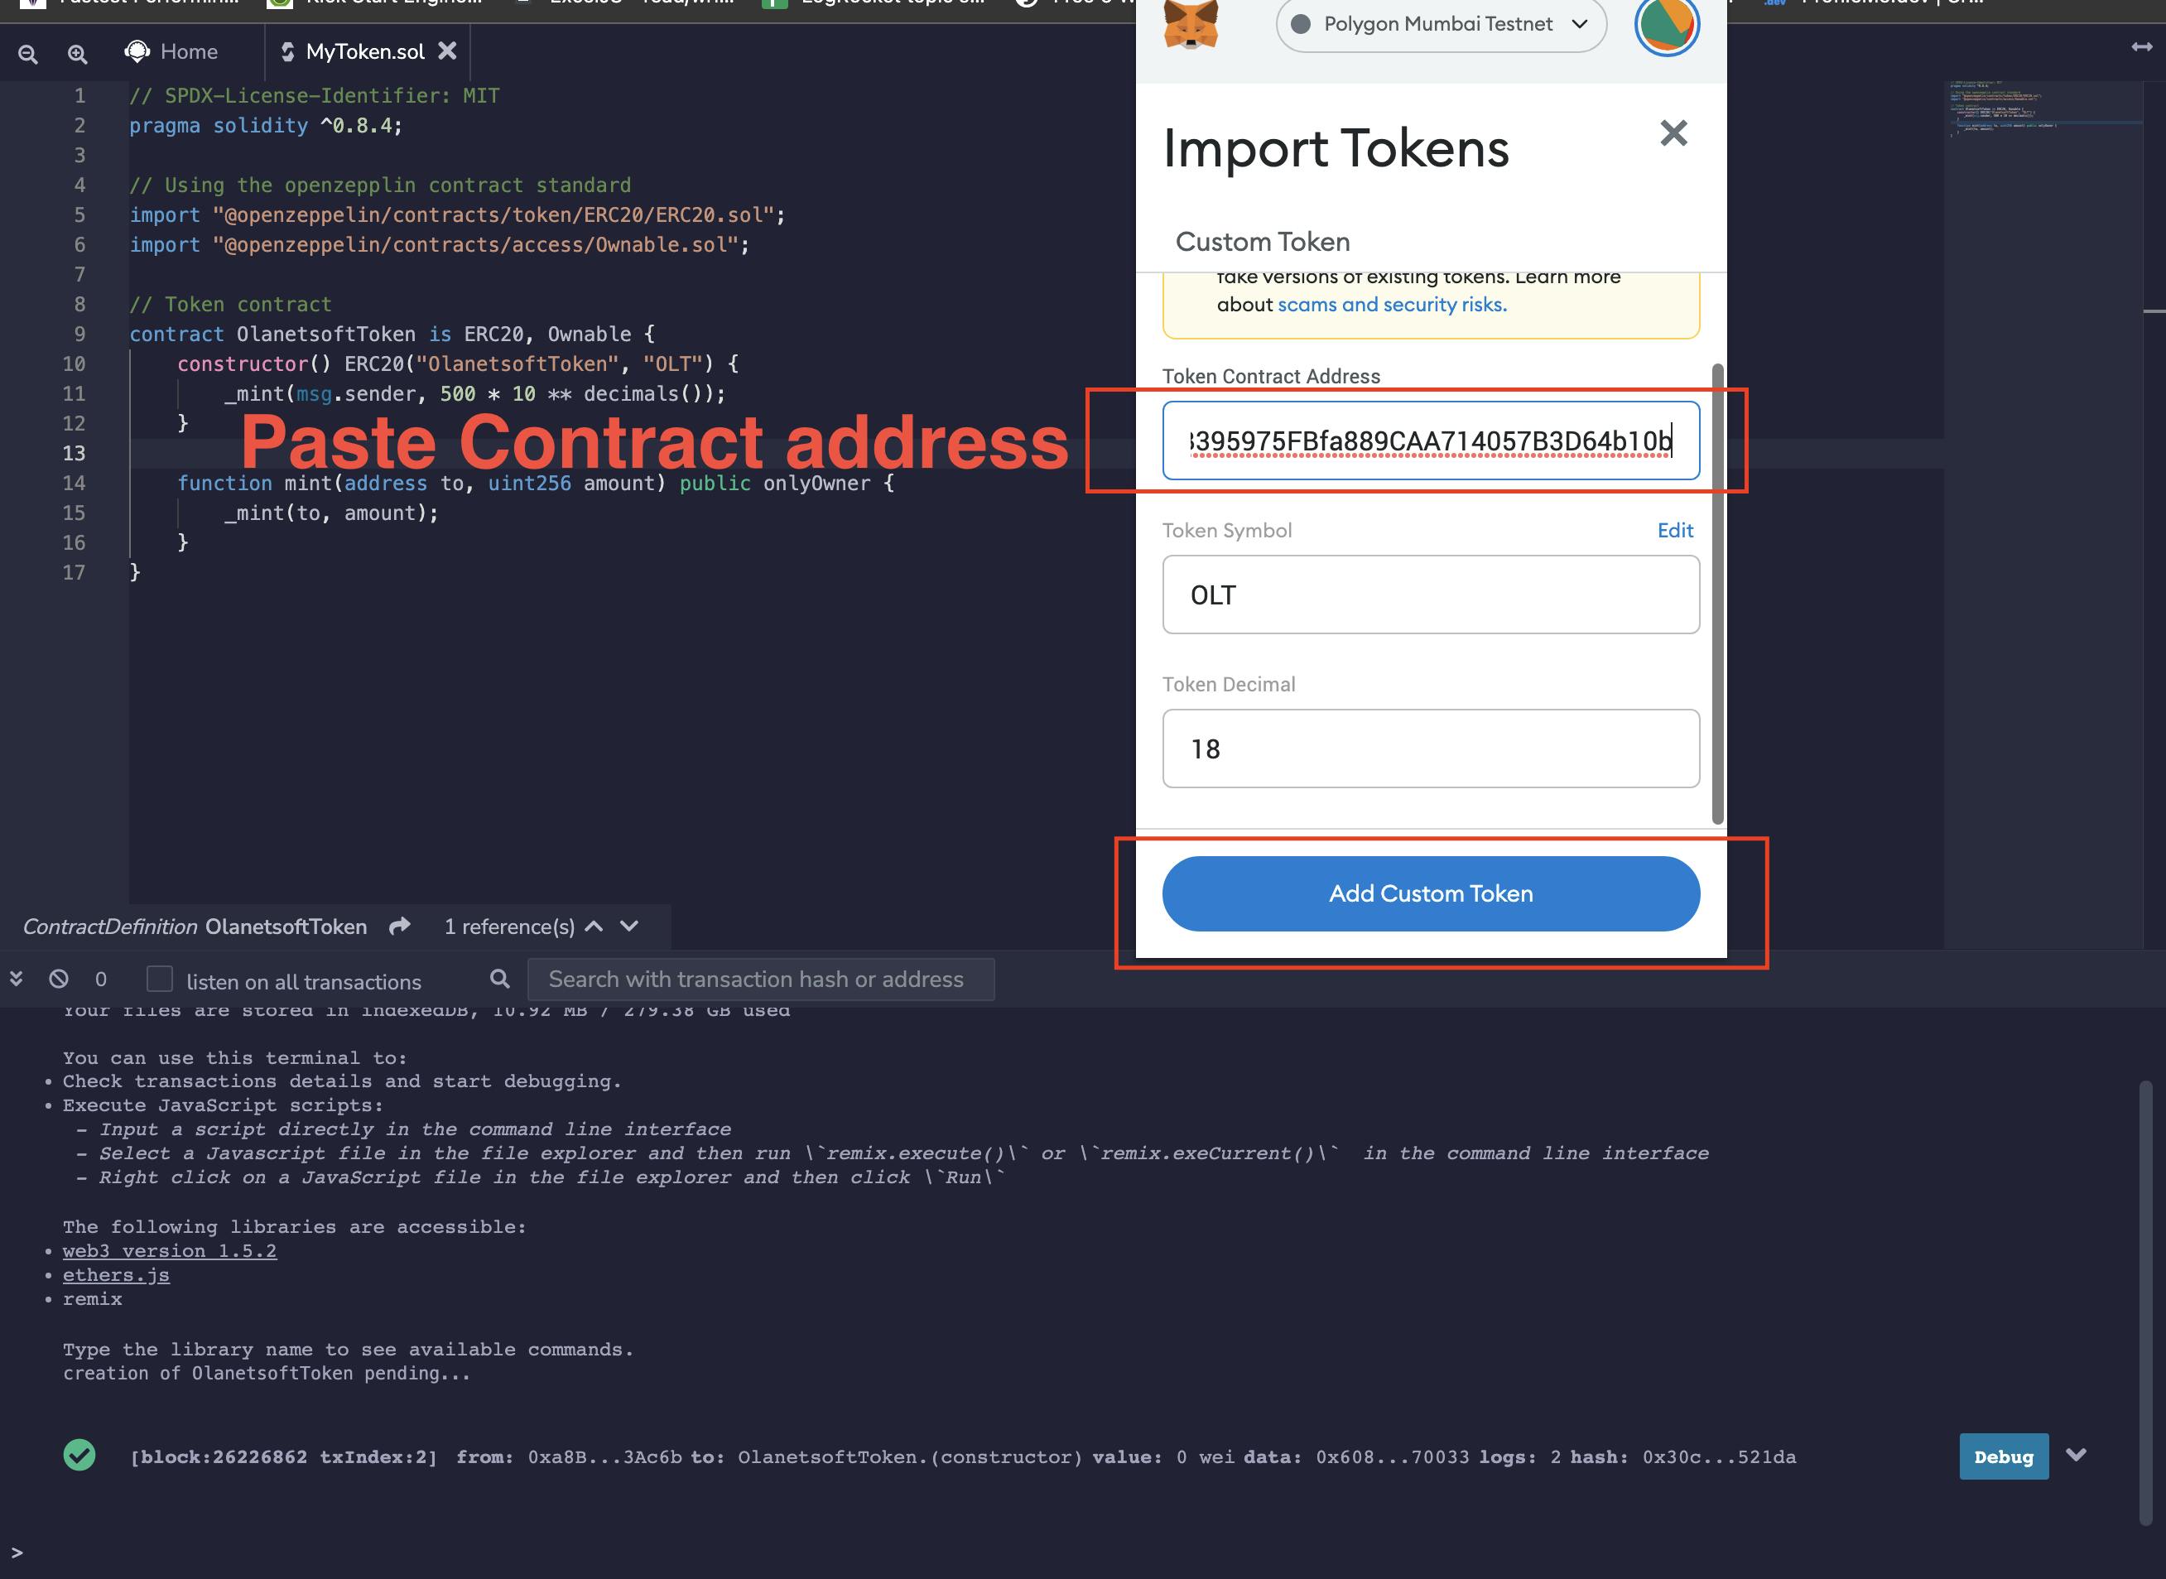Click the listen on all transactions toggle icon
The height and width of the screenshot is (1579, 2166).
click(158, 979)
